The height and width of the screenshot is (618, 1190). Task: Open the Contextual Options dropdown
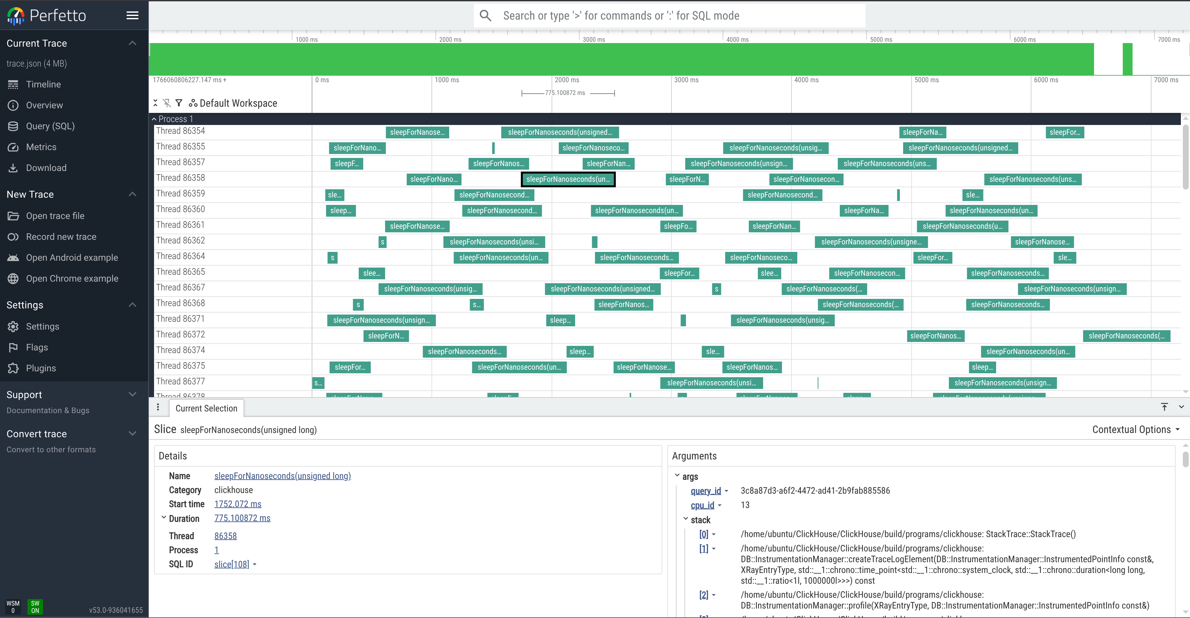(1135, 429)
